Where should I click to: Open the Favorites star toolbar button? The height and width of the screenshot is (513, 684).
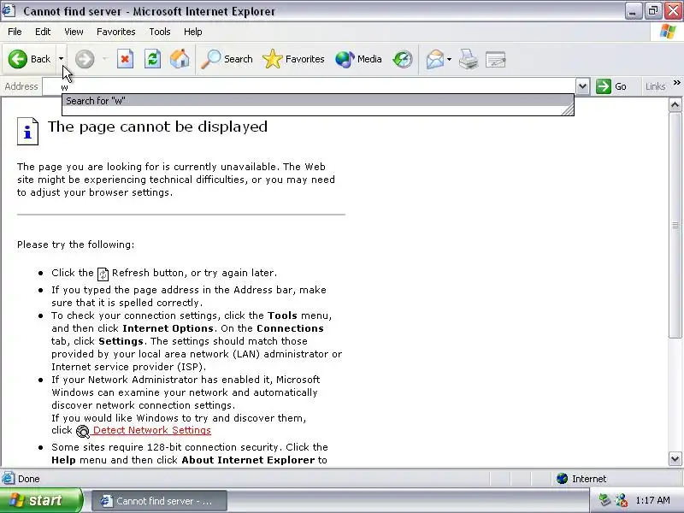pyautogui.click(x=293, y=59)
